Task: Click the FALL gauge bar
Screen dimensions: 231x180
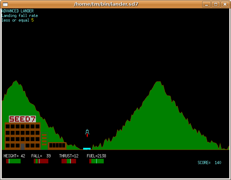Action: coord(41,161)
